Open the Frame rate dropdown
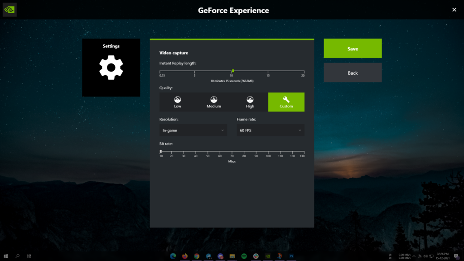 coord(271,130)
